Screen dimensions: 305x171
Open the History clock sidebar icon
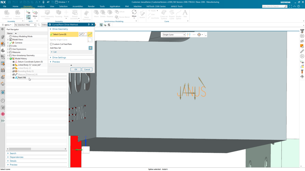pos(3,101)
